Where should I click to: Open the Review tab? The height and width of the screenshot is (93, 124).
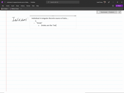click(28, 6)
